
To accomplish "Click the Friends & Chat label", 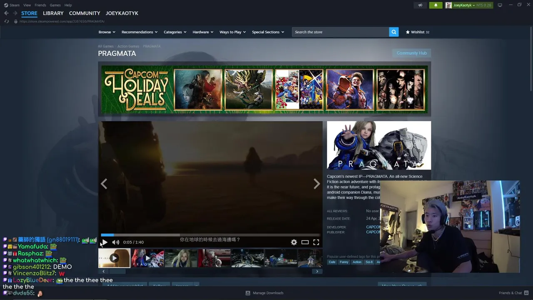I will click(511, 293).
